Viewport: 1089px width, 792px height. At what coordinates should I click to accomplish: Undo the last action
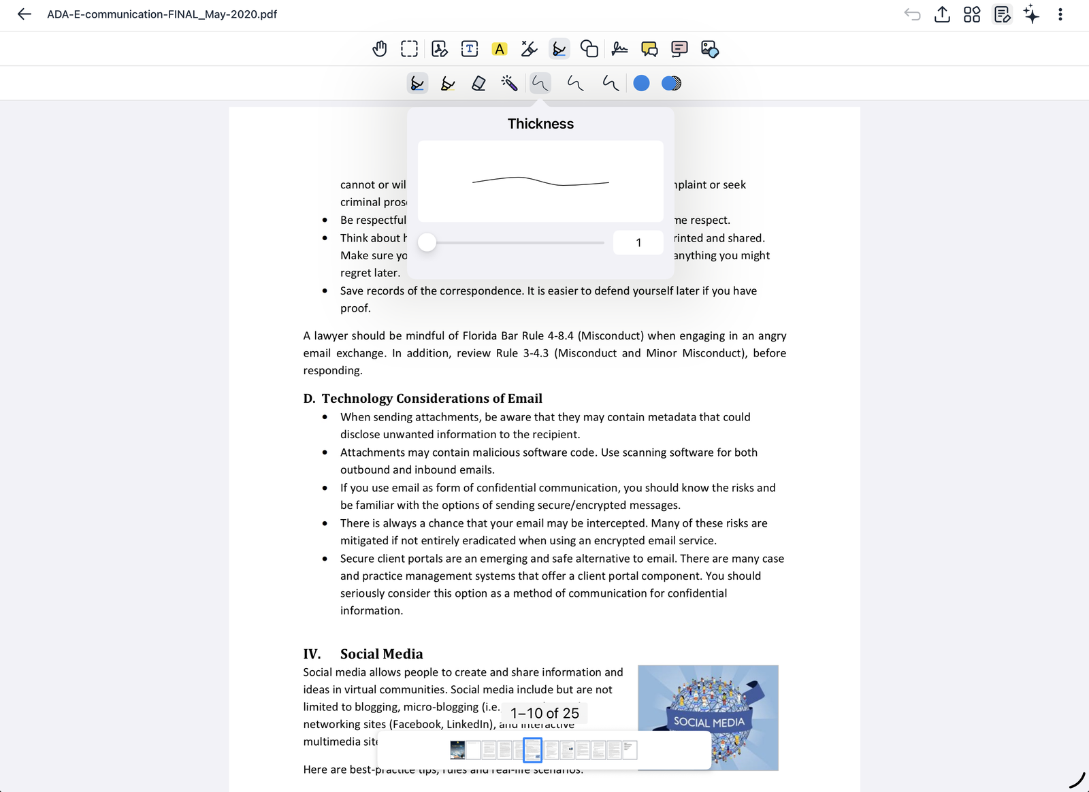click(x=912, y=14)
